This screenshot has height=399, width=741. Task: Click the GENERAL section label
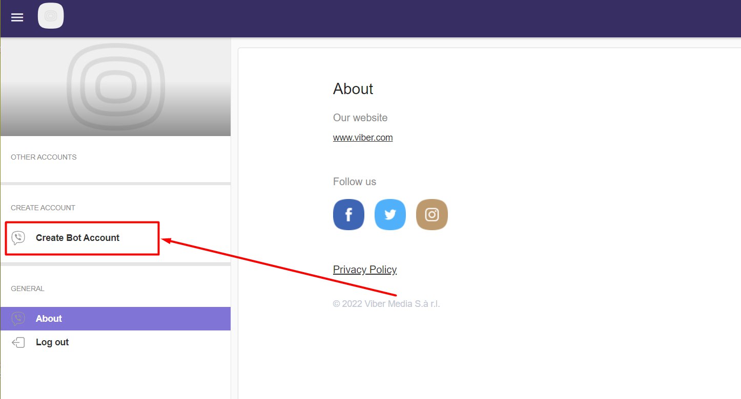tap(28, 289)
